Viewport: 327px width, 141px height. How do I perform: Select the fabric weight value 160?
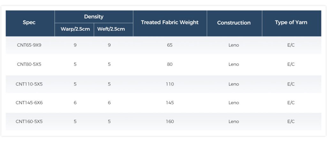170,122
